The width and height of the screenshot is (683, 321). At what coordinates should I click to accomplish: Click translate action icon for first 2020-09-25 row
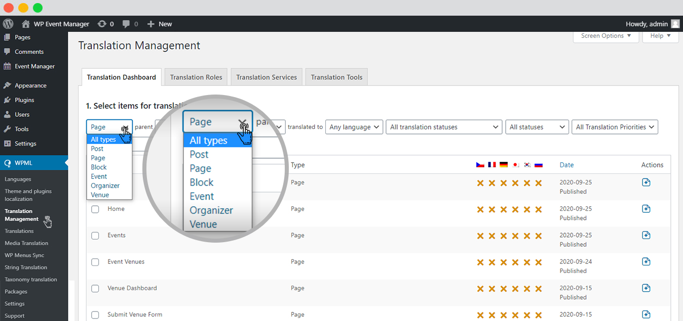click(x=646, y=182)
